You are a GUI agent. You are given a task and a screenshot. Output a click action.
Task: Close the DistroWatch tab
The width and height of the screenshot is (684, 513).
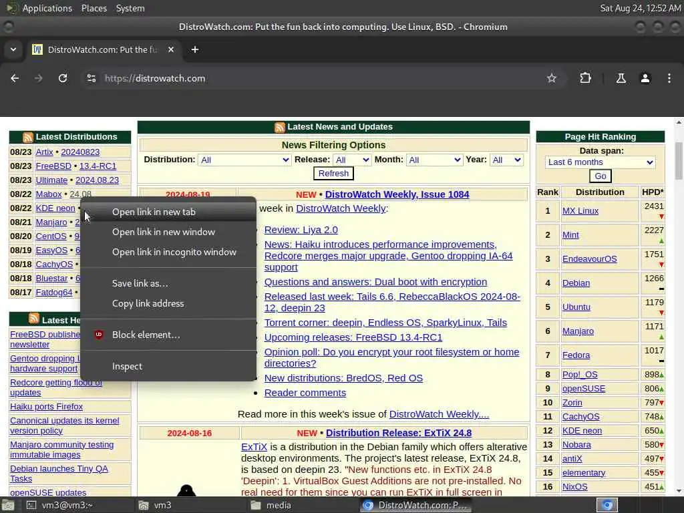[171, 49]
